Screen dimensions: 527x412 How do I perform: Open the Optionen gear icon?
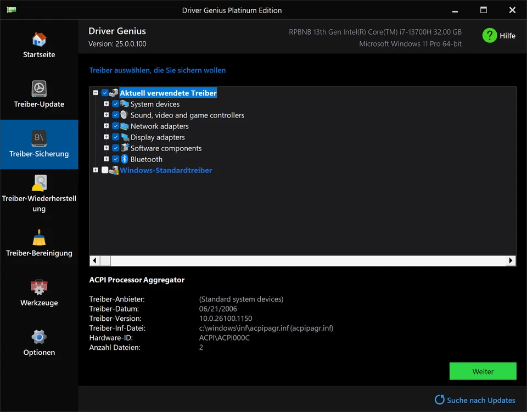point(39,336)
